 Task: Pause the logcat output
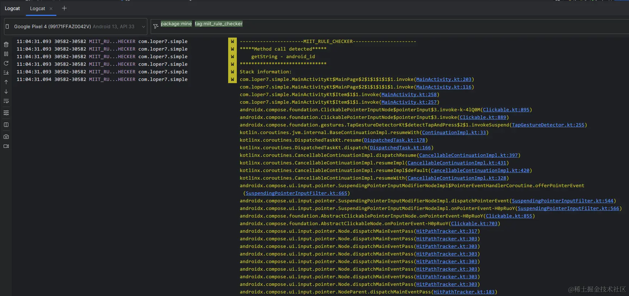[6, 54]
